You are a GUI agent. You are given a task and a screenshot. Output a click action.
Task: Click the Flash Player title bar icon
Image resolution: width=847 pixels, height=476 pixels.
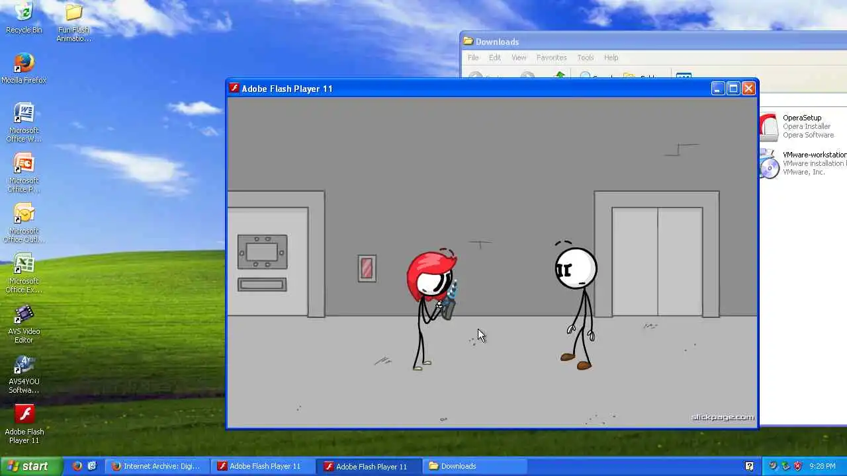[x=234, y=88]
